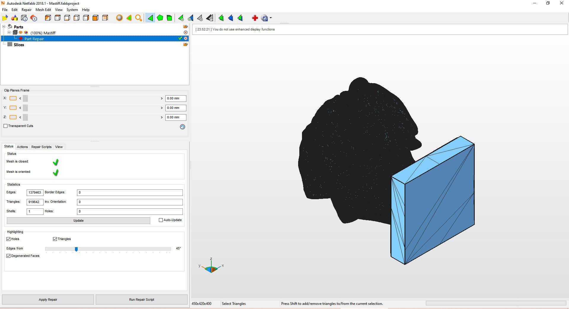
Task: Open the part information toolbar icon
Action: [x=24, y=18]
